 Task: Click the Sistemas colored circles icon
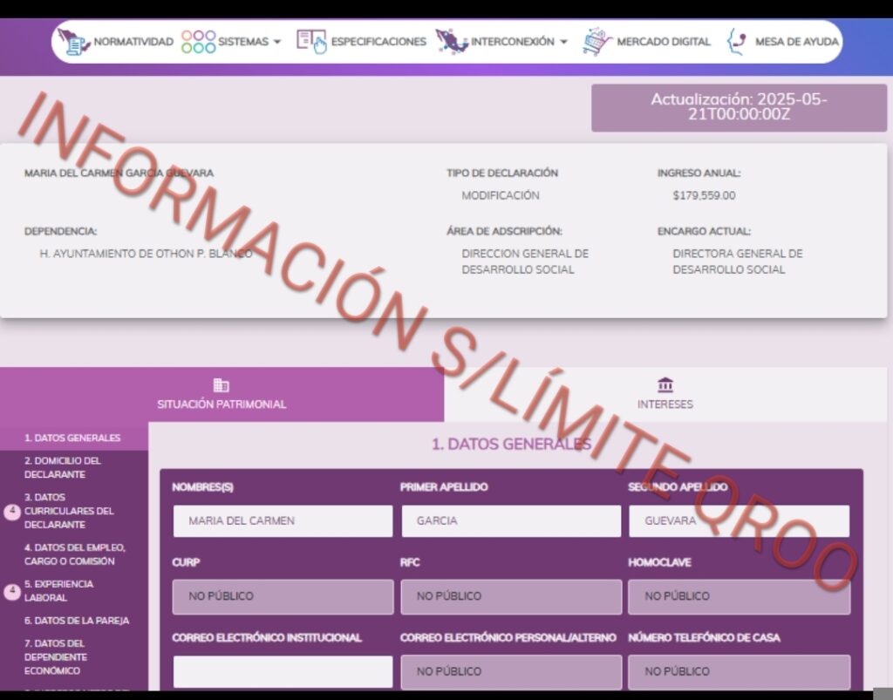click(x=198, y=41)
